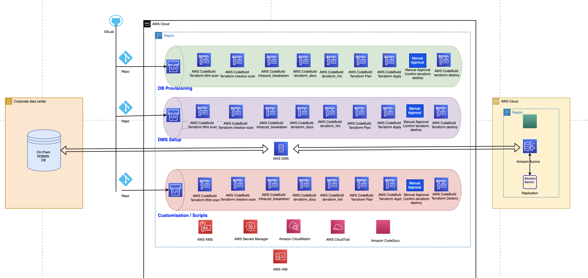The height and width of the screenshot is (278, 588).
Task: Select the green square in right Region
Action: 530,121
